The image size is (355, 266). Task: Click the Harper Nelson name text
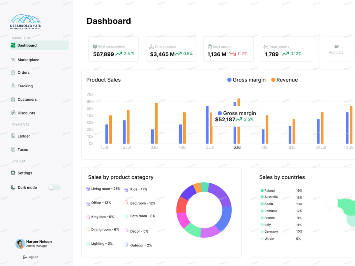coord(39,242)
